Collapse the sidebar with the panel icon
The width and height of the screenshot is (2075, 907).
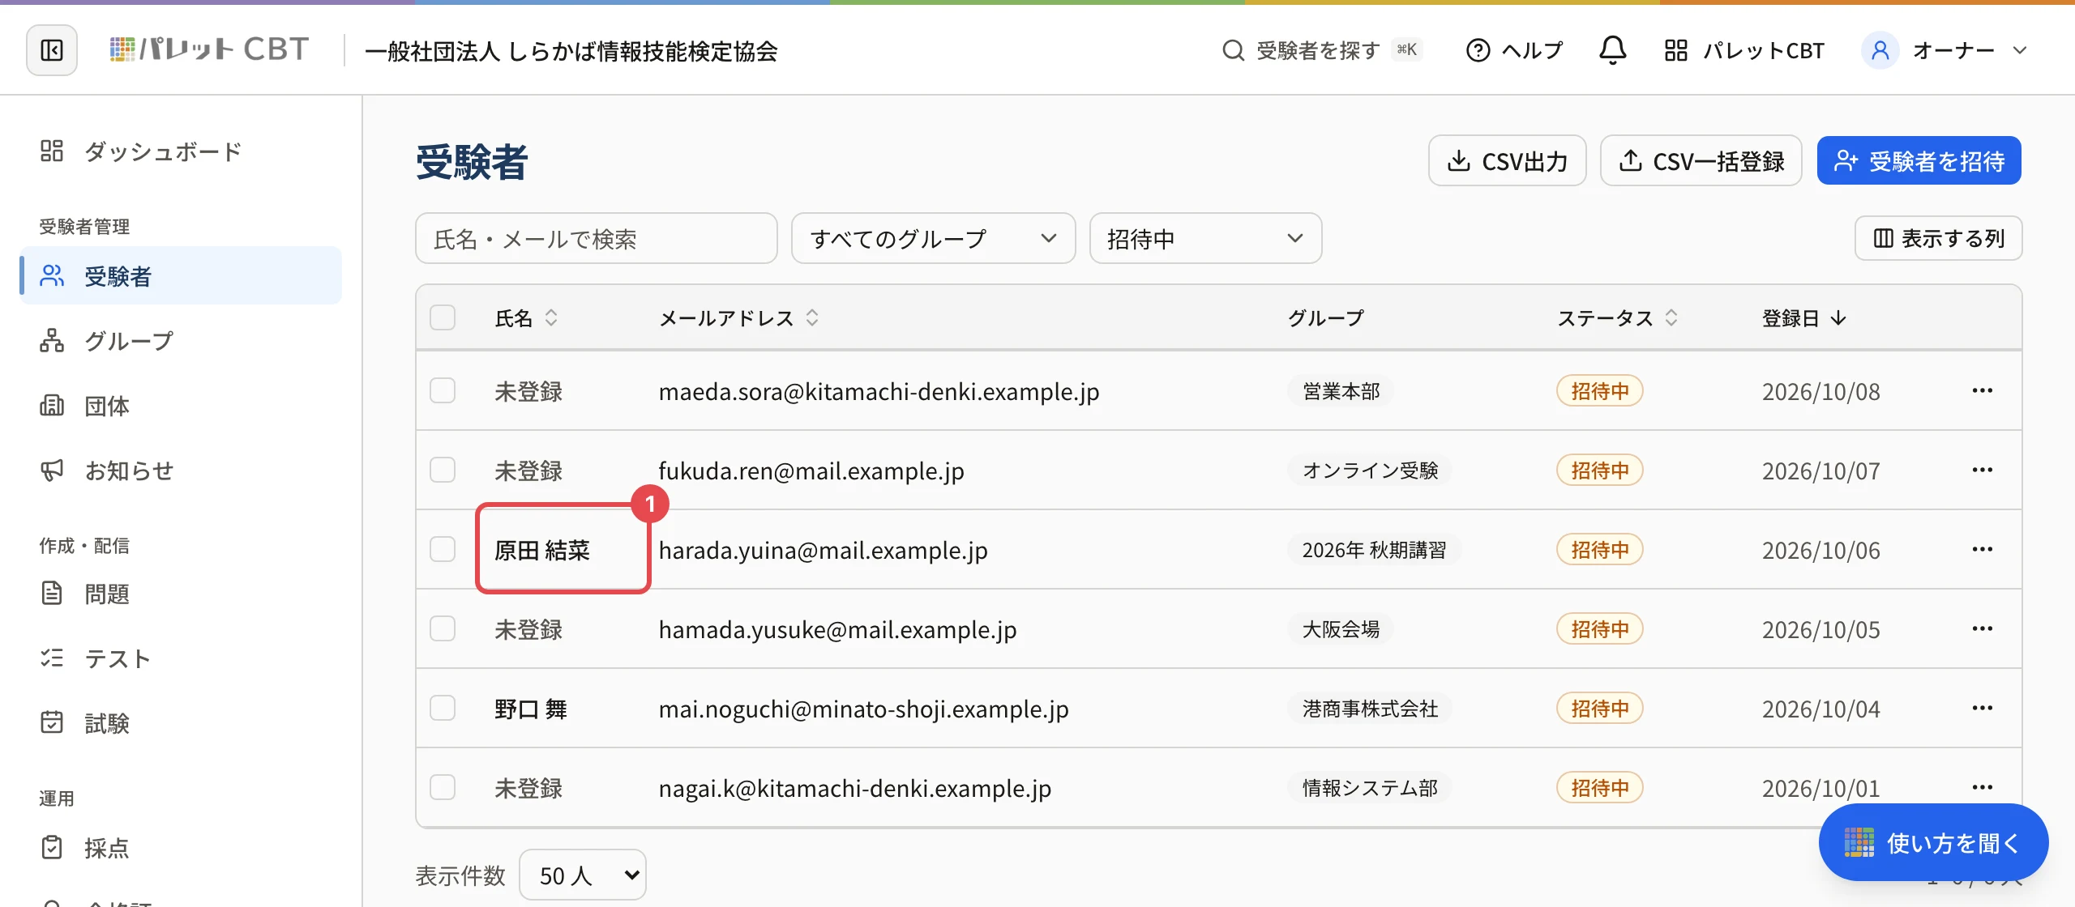pos(52,50)
